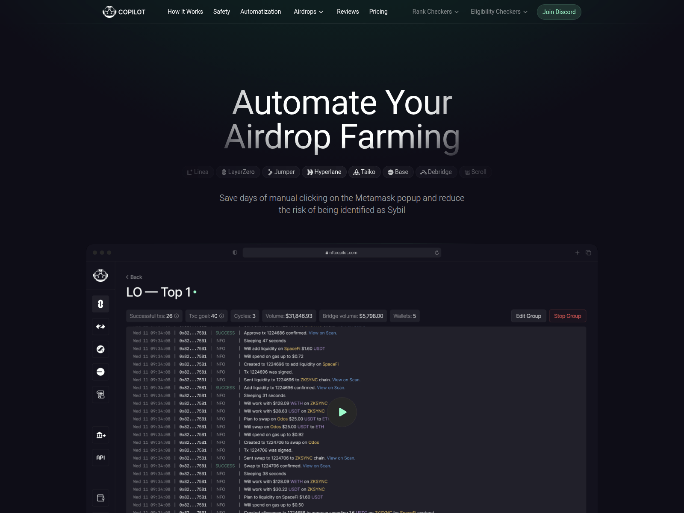Click the reload icon in address bar
The width and height of the screenshot is (684, 513).
click(437, 253)
